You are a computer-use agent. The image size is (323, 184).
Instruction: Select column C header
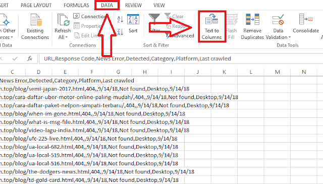[12, 72]
